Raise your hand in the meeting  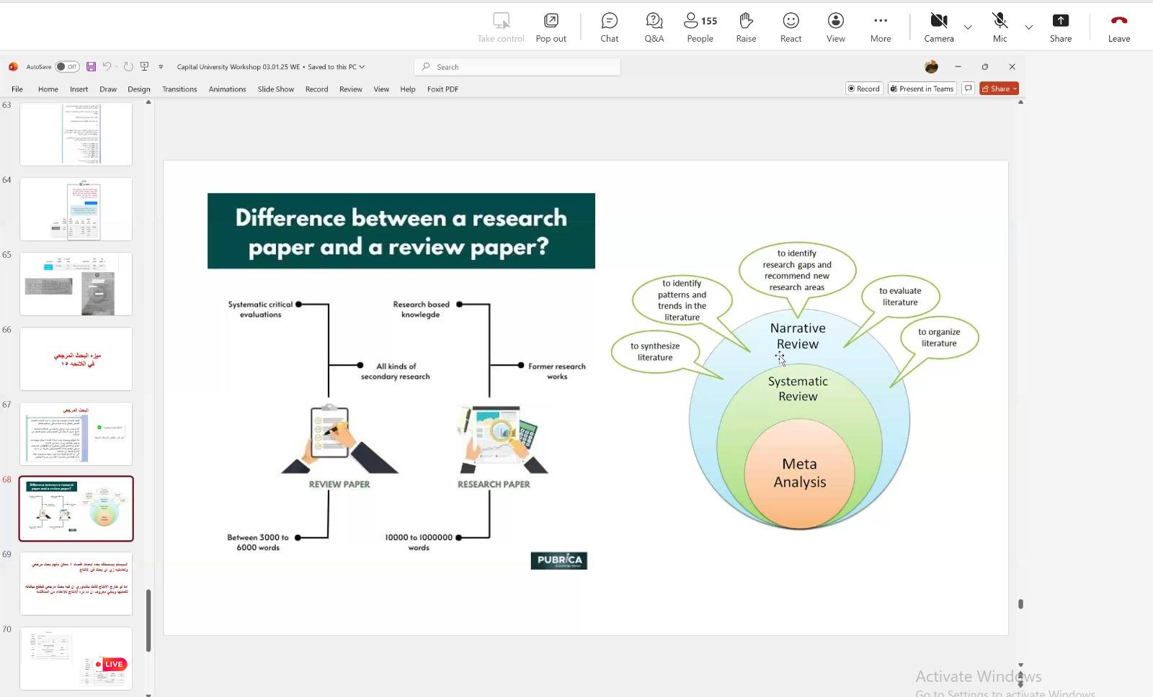746,27
